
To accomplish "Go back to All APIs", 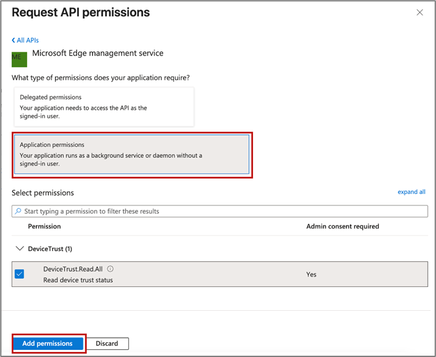I will point(27,40).
